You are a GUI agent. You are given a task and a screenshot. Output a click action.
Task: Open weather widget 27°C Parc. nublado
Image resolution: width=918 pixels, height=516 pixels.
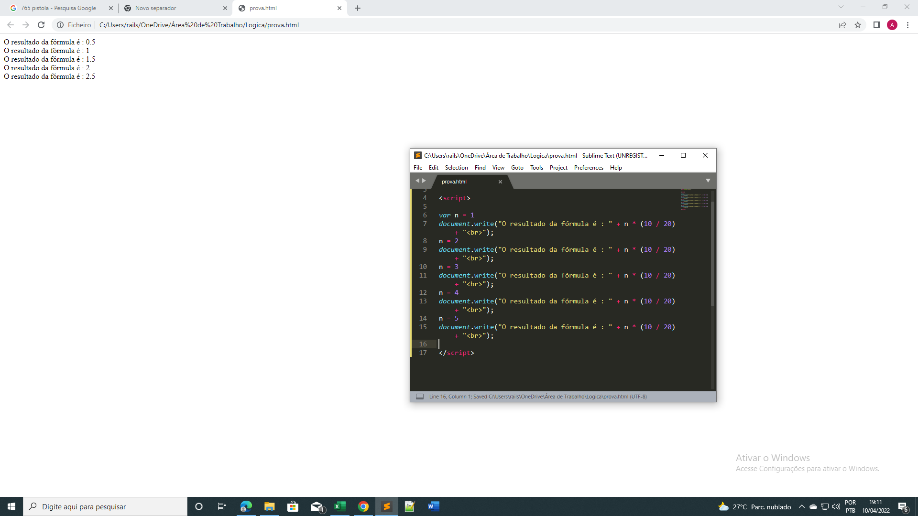pyautogui.click(x=754, y=507)
